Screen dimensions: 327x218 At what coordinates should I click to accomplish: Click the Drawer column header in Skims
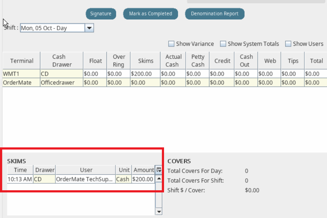point(44,170)
